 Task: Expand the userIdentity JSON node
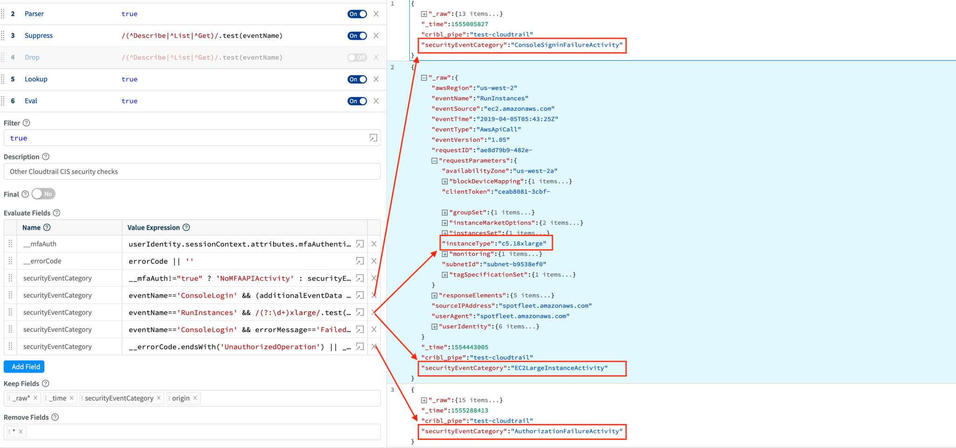(x=434, y=327)
